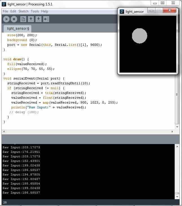Click the 'trim(stringReceived)' line
The height and width of the screenshot is (206, 182).
pos(49,93)
